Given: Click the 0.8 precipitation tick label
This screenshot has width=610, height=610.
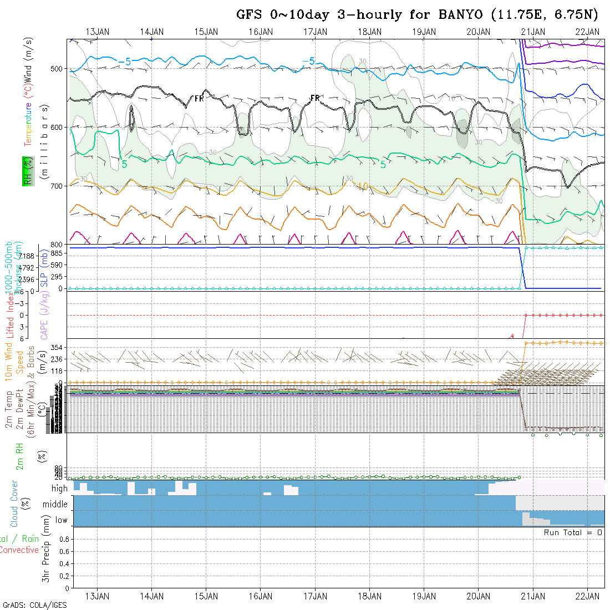Looking at the screenshot, I should [x=64, y=539].
